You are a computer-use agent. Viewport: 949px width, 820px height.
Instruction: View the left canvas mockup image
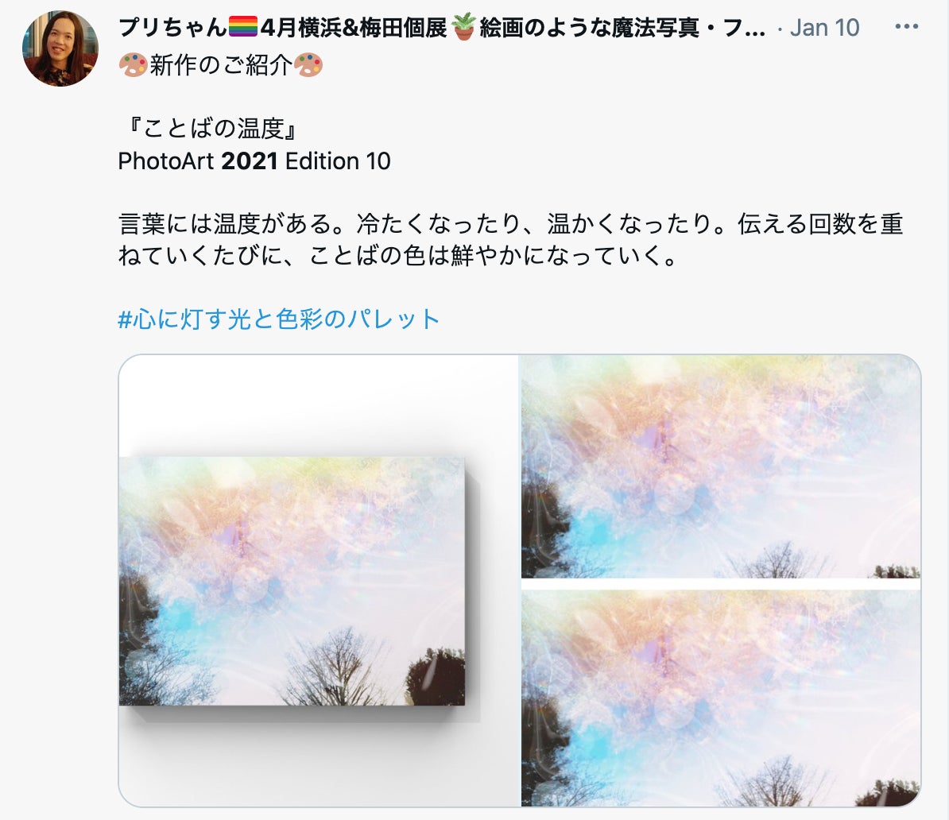click(319, 580)
